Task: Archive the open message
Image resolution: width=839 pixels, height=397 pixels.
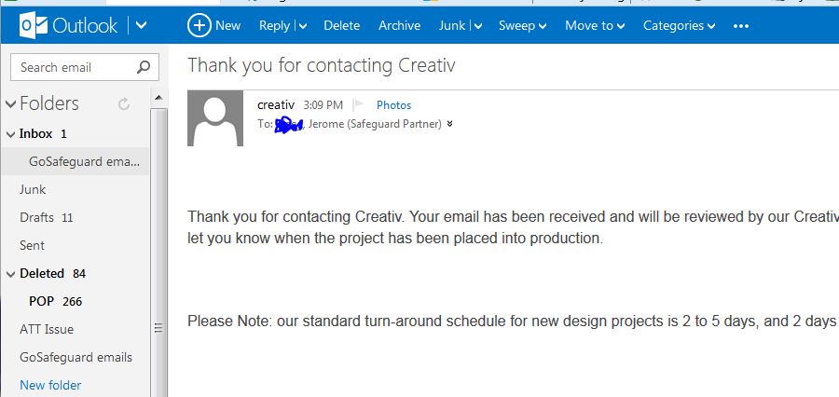Action: tap(399, 26)
